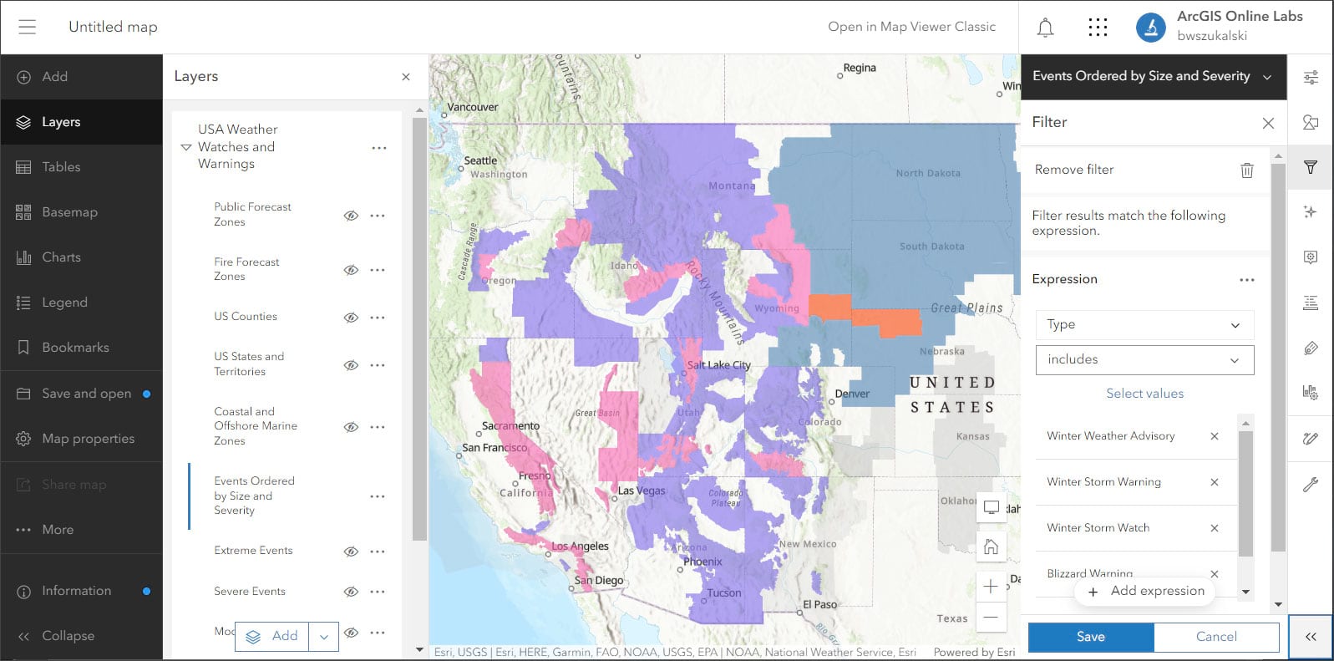Toggle visibility of Fire Forecast Zones
Viewport: 1334px width, 661px height.
click(352, 270)
